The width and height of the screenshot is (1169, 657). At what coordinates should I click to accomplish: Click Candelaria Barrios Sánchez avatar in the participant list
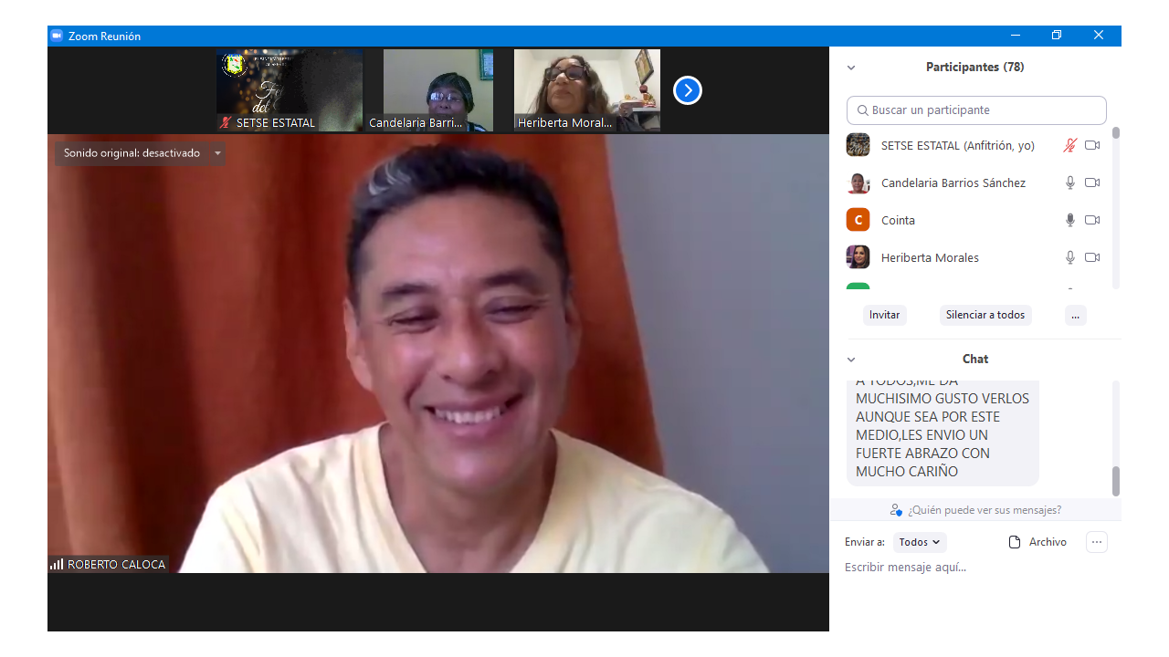pyautogui.click(x=858, y=182)
